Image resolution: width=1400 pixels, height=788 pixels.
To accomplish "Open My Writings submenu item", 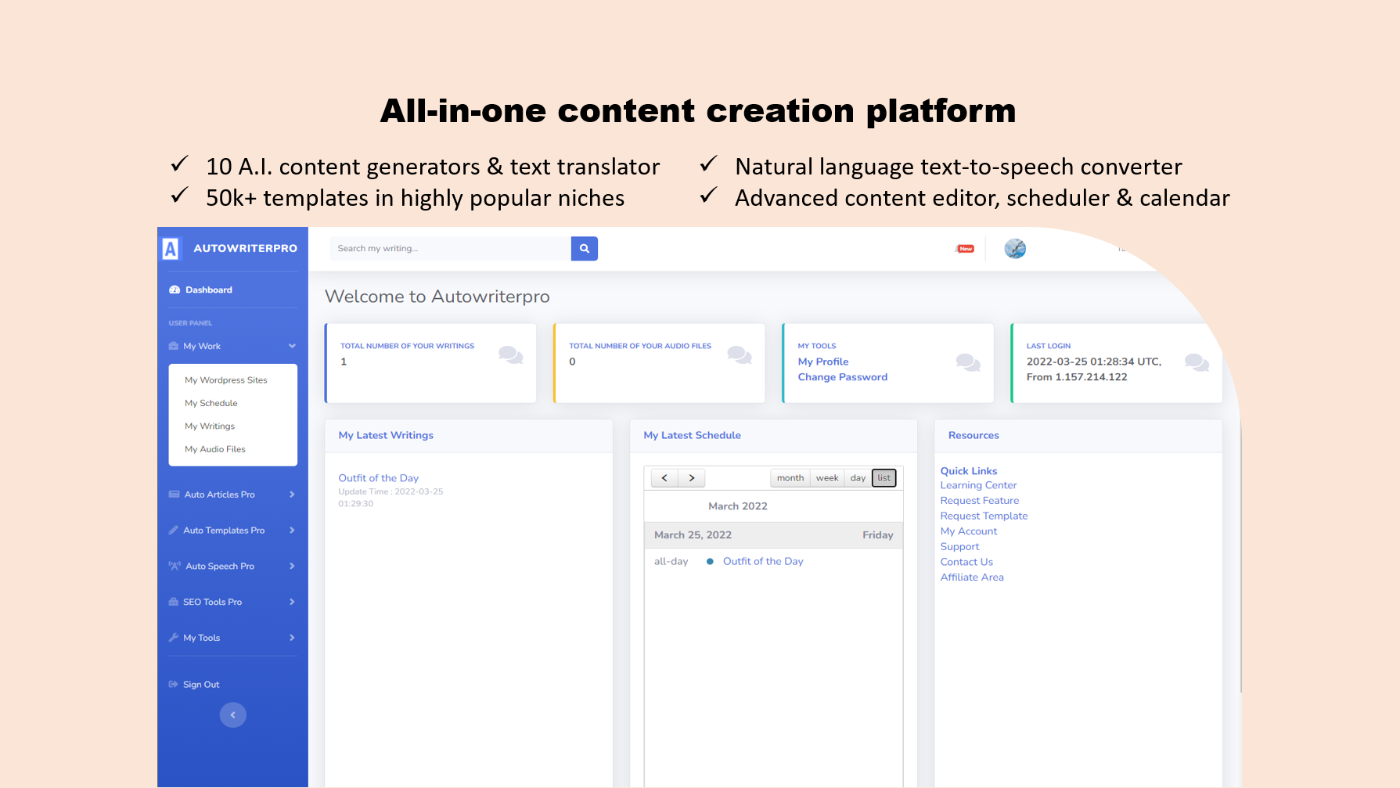I will tap(210, 426).
